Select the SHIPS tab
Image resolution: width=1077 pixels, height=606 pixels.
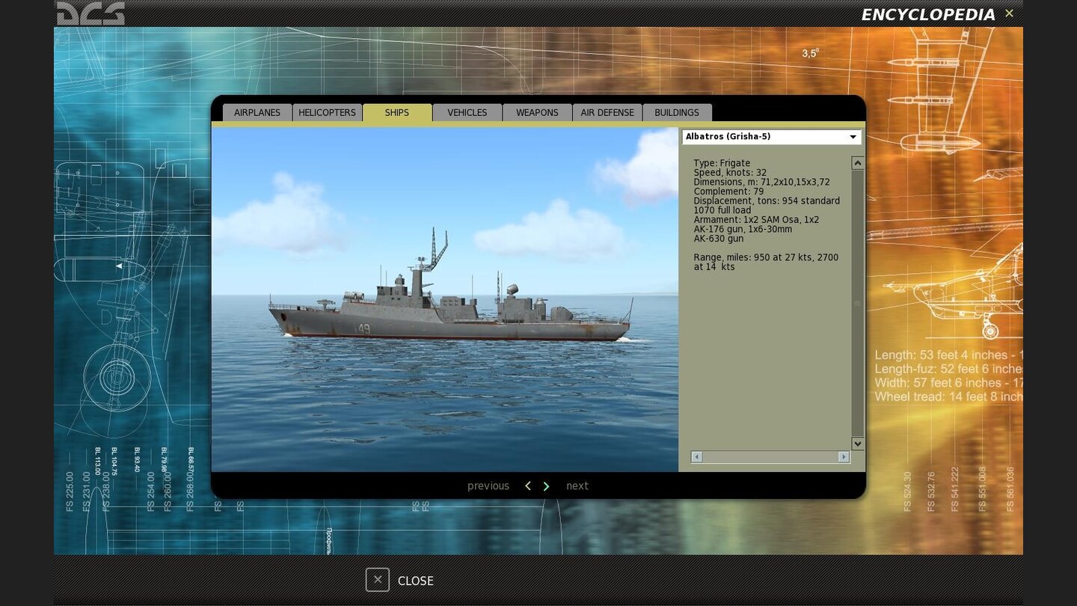pyautogui.click(x=397, y=112)
